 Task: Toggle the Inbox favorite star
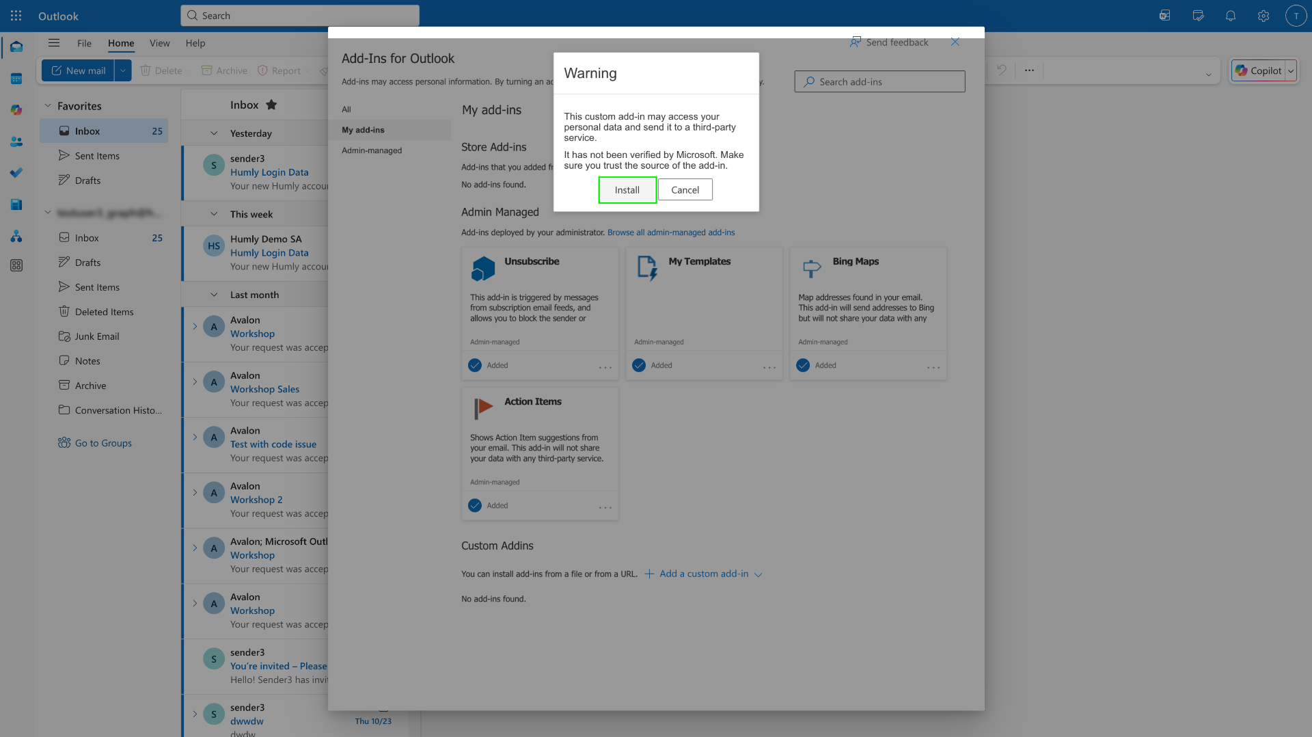tap(271, 105)
